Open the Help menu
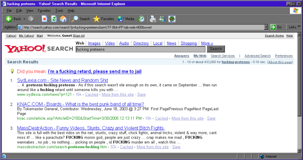303x160 pixels. point(71,10)
